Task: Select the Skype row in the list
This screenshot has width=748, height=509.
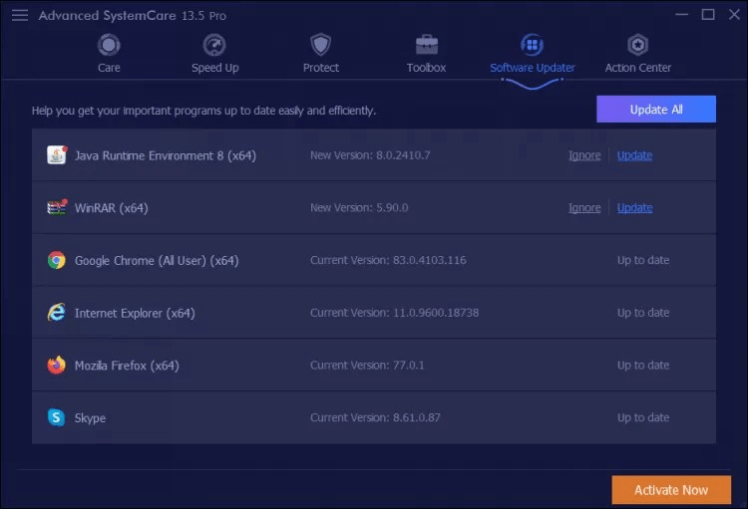Action: 374,417
